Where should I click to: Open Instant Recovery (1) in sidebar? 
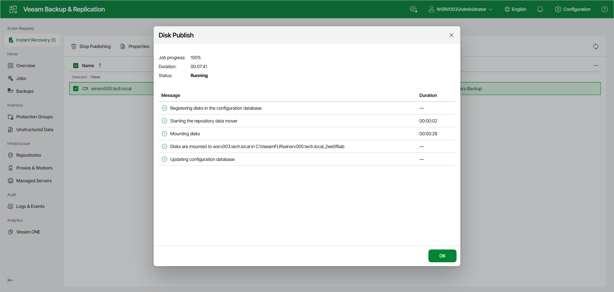tap(32, 40)
